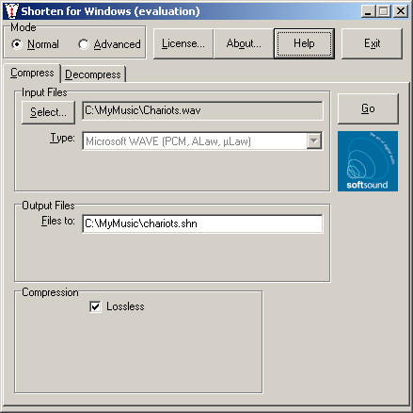This screenshot has width=413, height=413.
Task: Switch to the Decompress tab
Action: tap(93, 74)
